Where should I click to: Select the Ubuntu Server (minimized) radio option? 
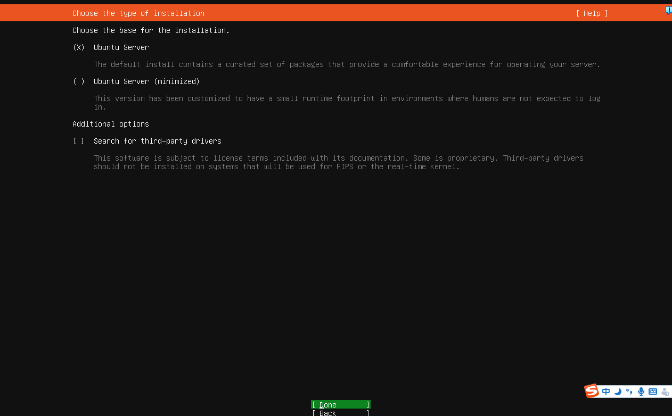79,81
